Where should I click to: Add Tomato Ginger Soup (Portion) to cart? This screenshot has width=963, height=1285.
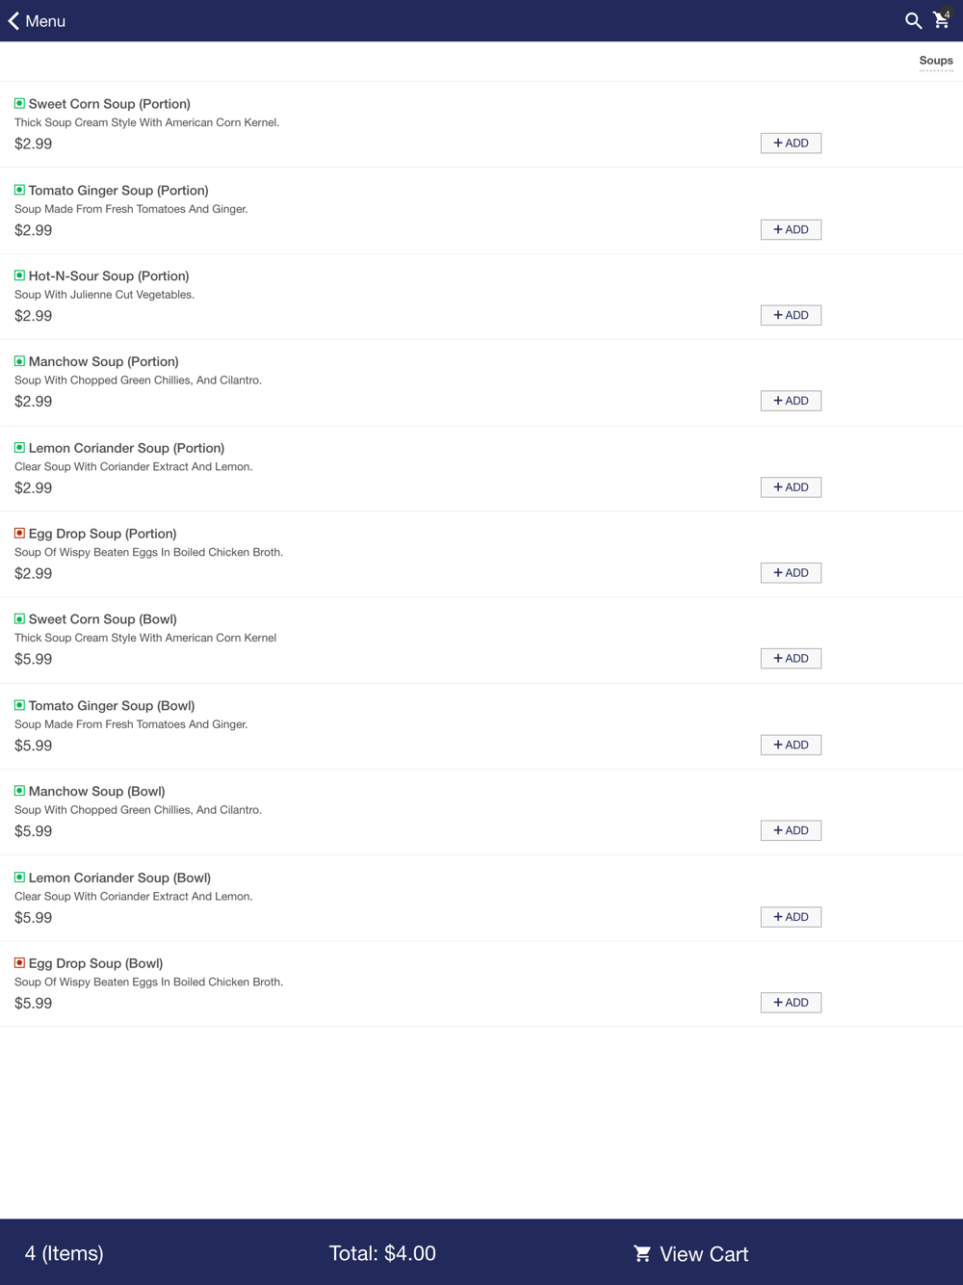tap(791, 229)
